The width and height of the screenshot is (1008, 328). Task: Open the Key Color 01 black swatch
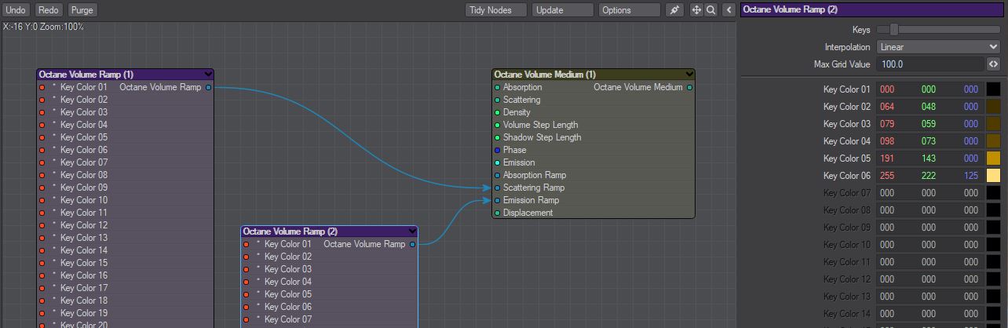pyautogui.click(x=993, y=89)
